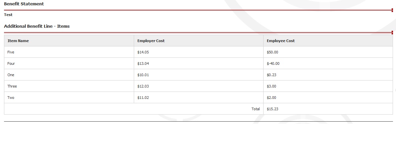Click the $0.23 employee cost cell
The width and height of the screenshot is (396, 146).
(271, 75)
